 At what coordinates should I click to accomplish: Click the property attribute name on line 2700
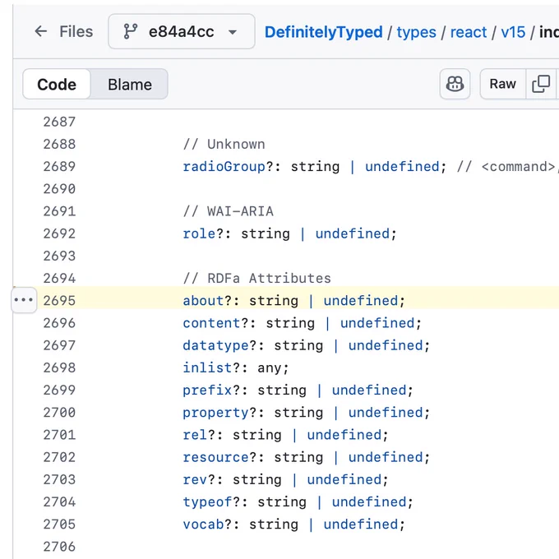point(215,413)
